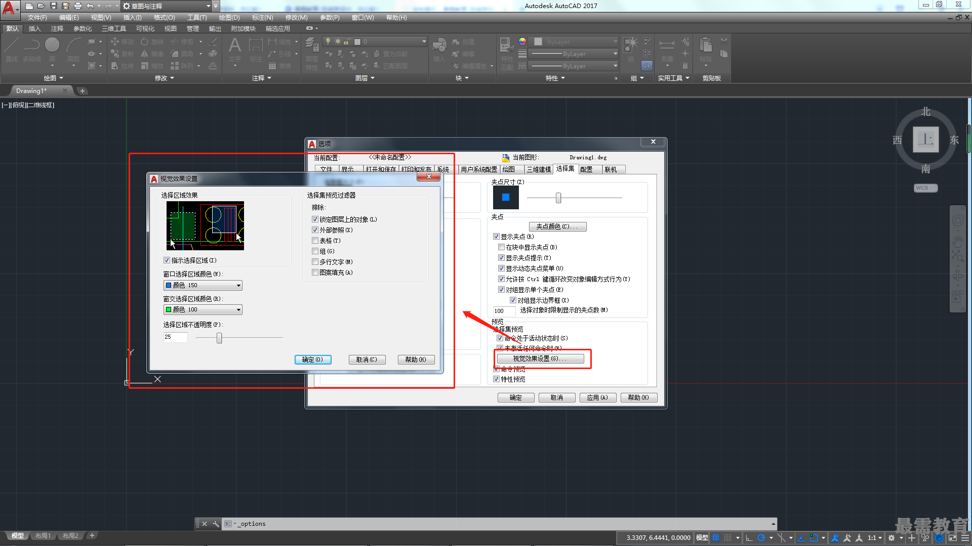Expand the 注释 panel flyout
This screenshot has height=546, width=972.
[262, 78]
